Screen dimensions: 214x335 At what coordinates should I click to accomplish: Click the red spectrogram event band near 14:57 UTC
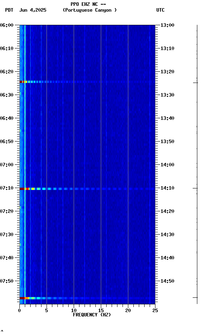[87, 298]
